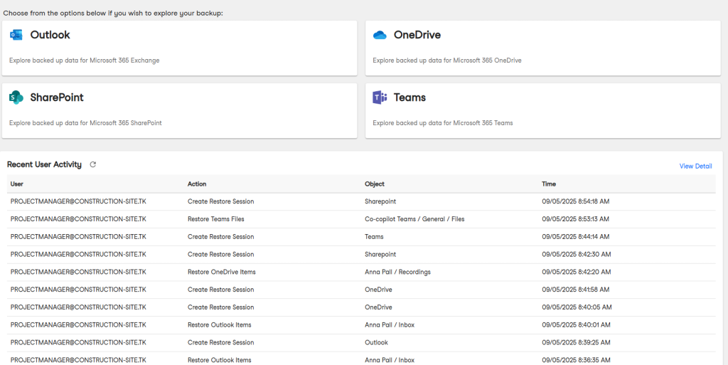
Task: Select Restore Outlook Items action at 8:36:35
Action: coord(219,360)
